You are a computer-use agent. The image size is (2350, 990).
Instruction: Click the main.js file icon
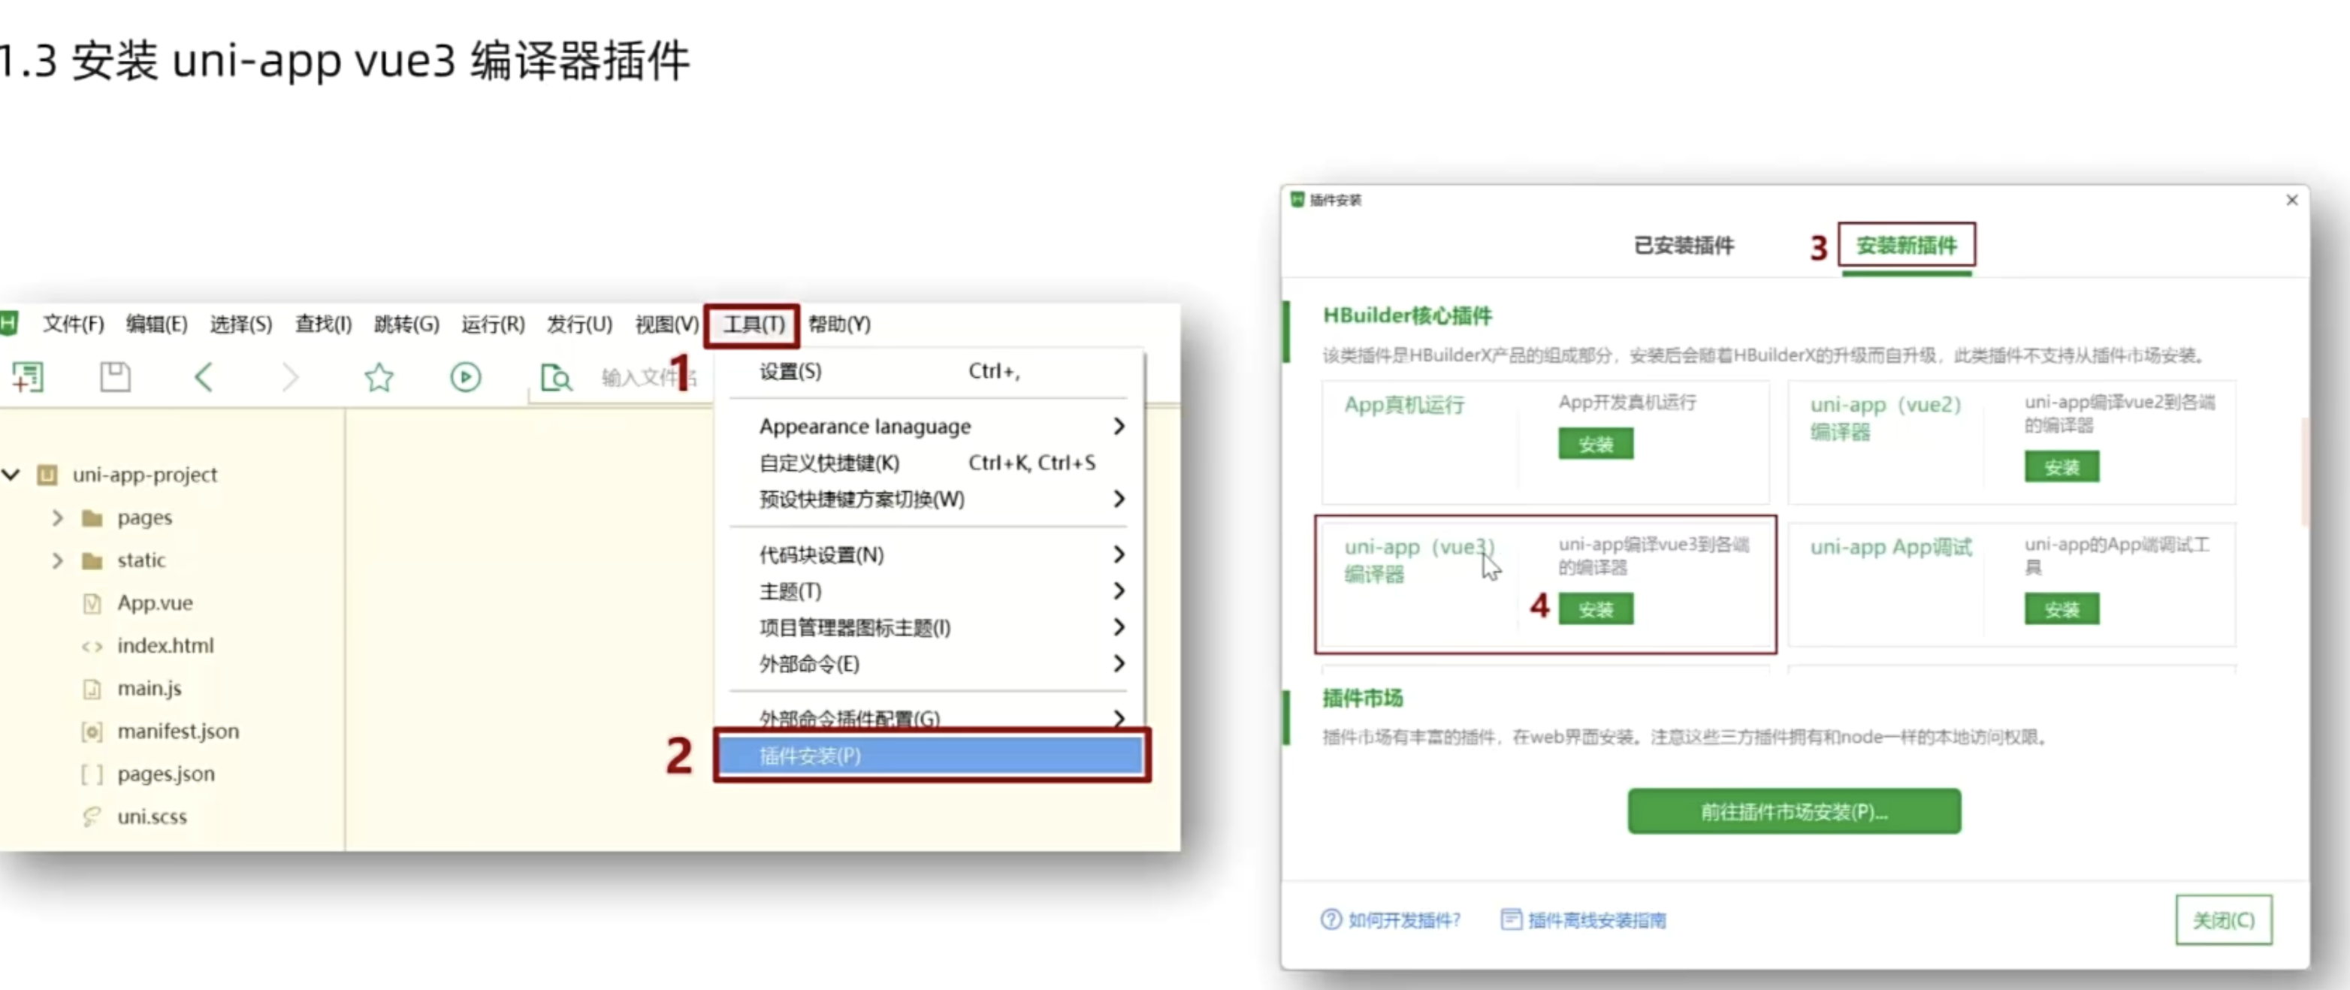pos(92,689)
